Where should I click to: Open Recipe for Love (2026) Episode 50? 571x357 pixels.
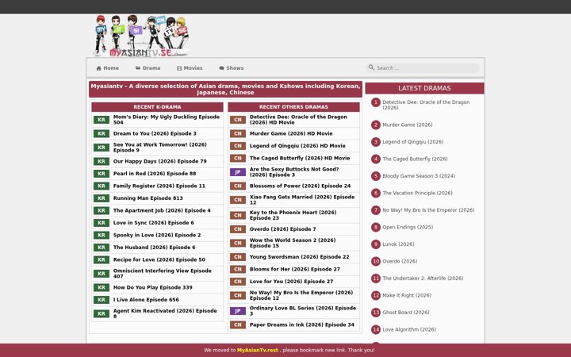tap(159, 260)
